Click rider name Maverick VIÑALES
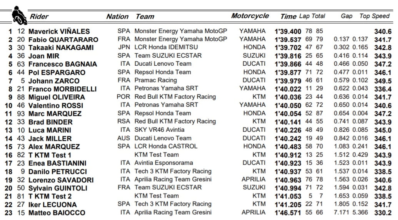Viewport: 398px width, 220px height. pyautogui.click(x=59, y=31)
